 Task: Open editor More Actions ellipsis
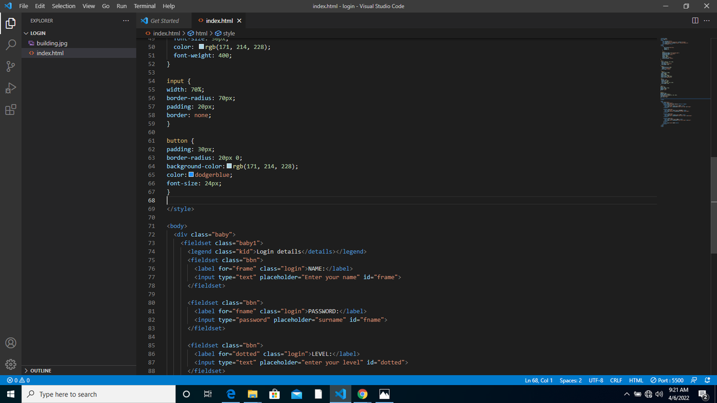point(707,20)
